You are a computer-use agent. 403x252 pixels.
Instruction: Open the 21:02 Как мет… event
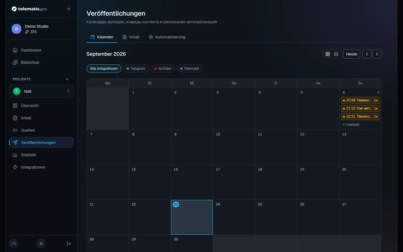click(360, 108)
